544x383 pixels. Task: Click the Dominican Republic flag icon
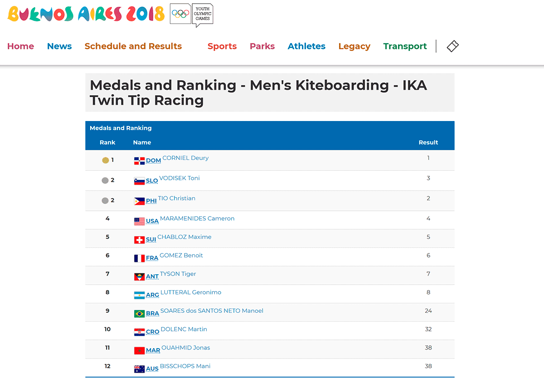point(139,161)
